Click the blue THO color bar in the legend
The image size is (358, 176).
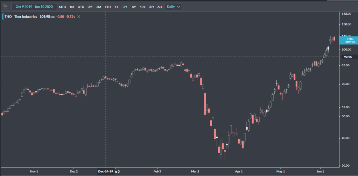tap(3, 17)
